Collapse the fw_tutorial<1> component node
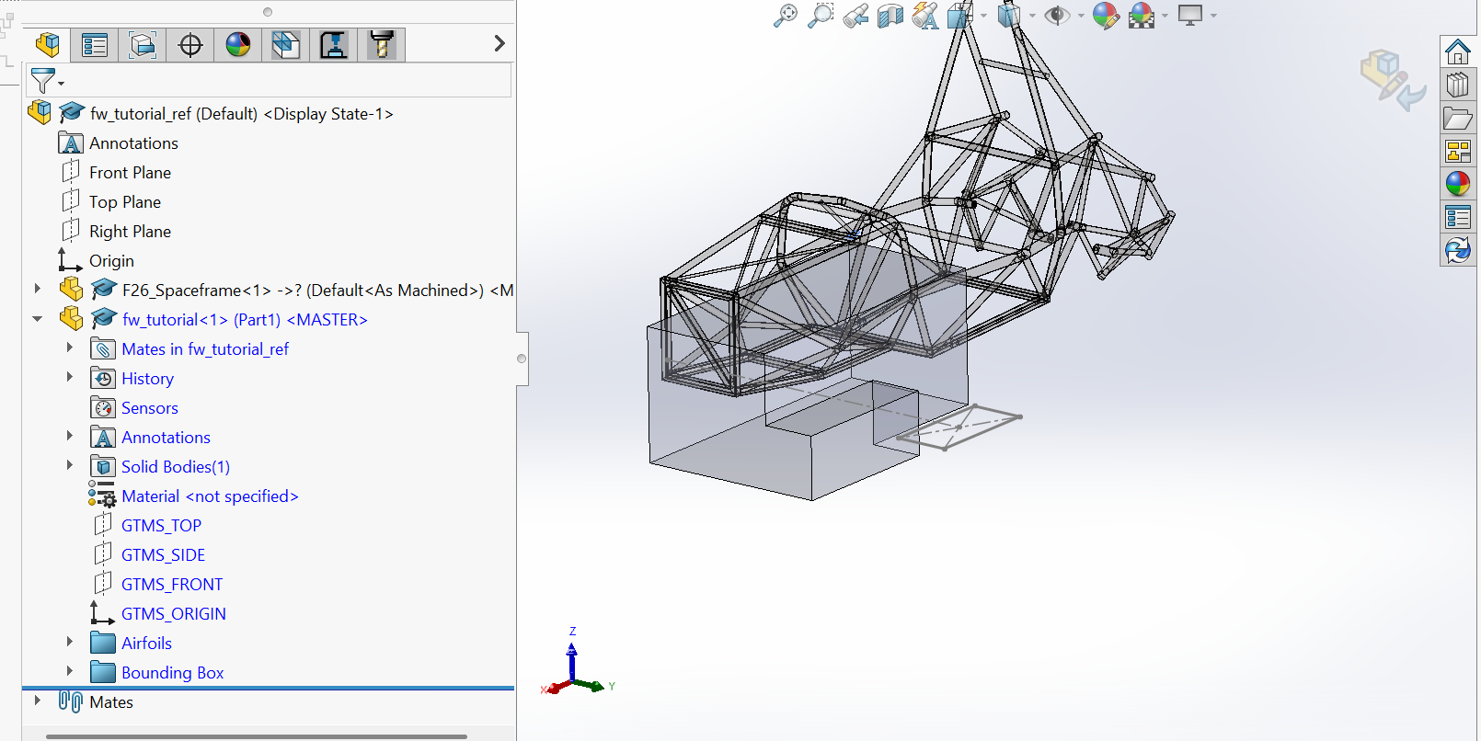1481x741 pixels. click(x=38, y=319)
